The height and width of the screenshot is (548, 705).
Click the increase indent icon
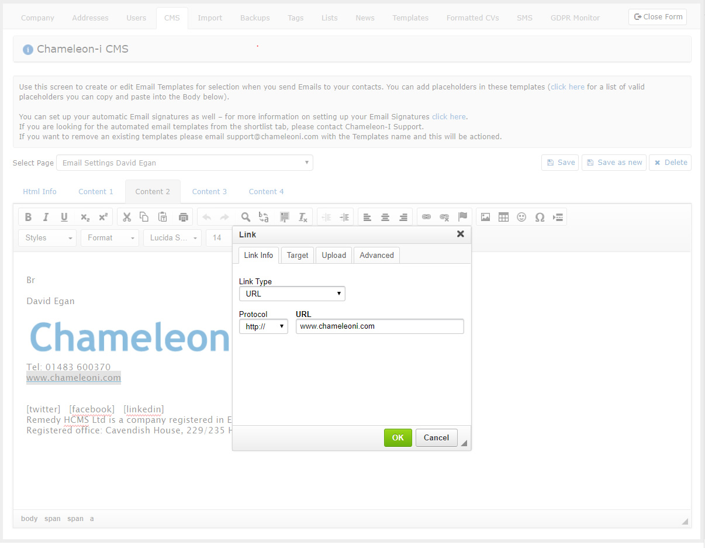344,217
